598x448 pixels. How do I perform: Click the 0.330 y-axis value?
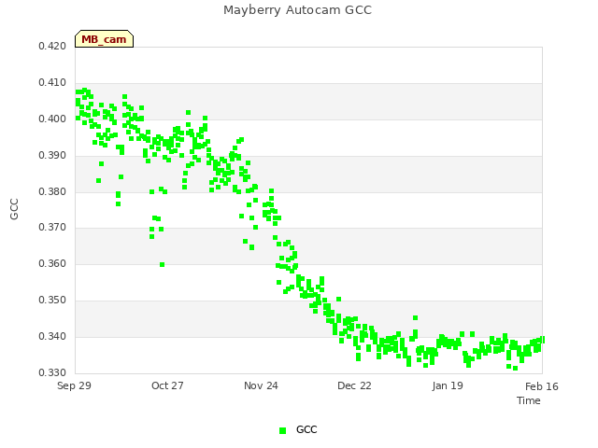[52, 372]
